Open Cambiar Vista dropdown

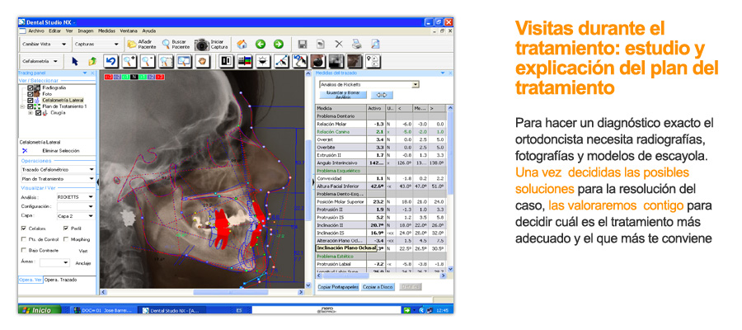[45, 44]
